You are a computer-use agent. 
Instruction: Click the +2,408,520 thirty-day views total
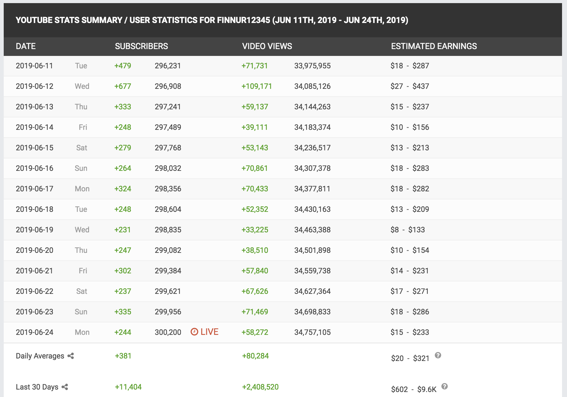[x=260, y=387]
